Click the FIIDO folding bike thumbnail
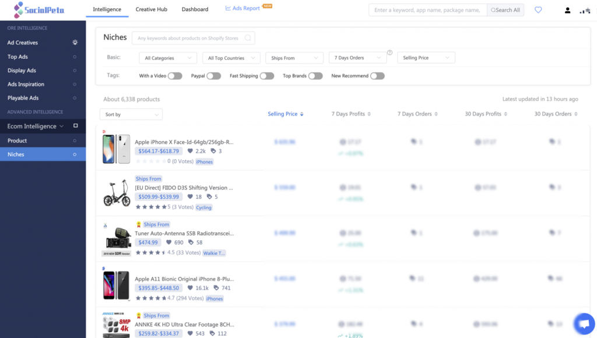The height and width of the screenshot is (338, 597). pos(117,193)
